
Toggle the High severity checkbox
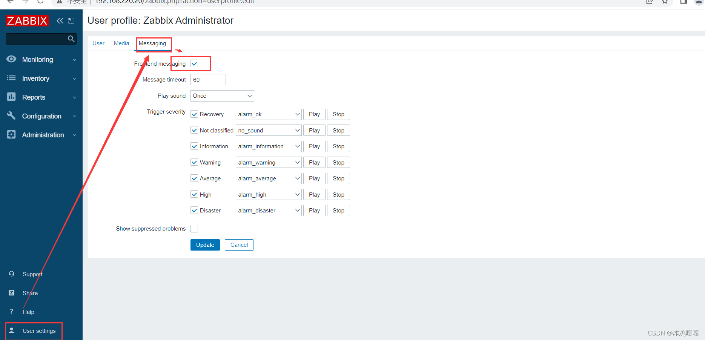[194, 194]
